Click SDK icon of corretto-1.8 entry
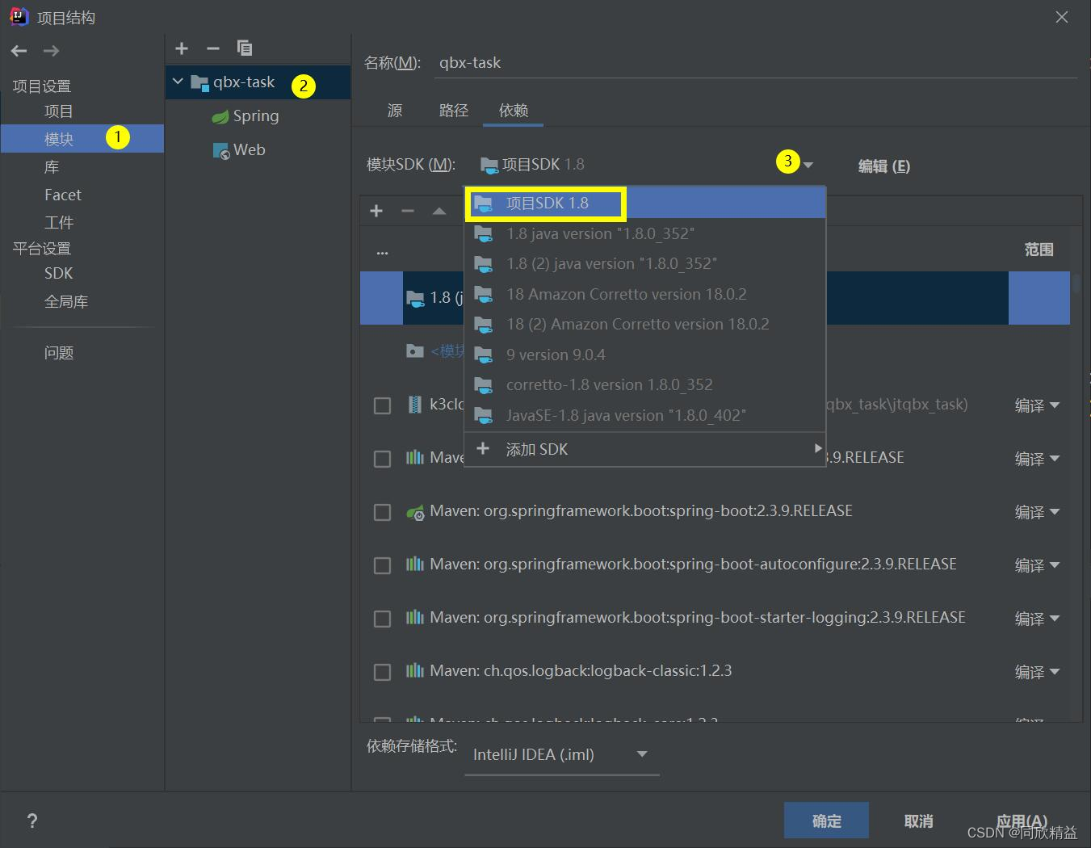 pos(483,385)
